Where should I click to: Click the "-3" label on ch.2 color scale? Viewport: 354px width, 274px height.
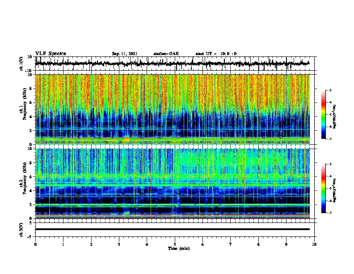[329, 164]
